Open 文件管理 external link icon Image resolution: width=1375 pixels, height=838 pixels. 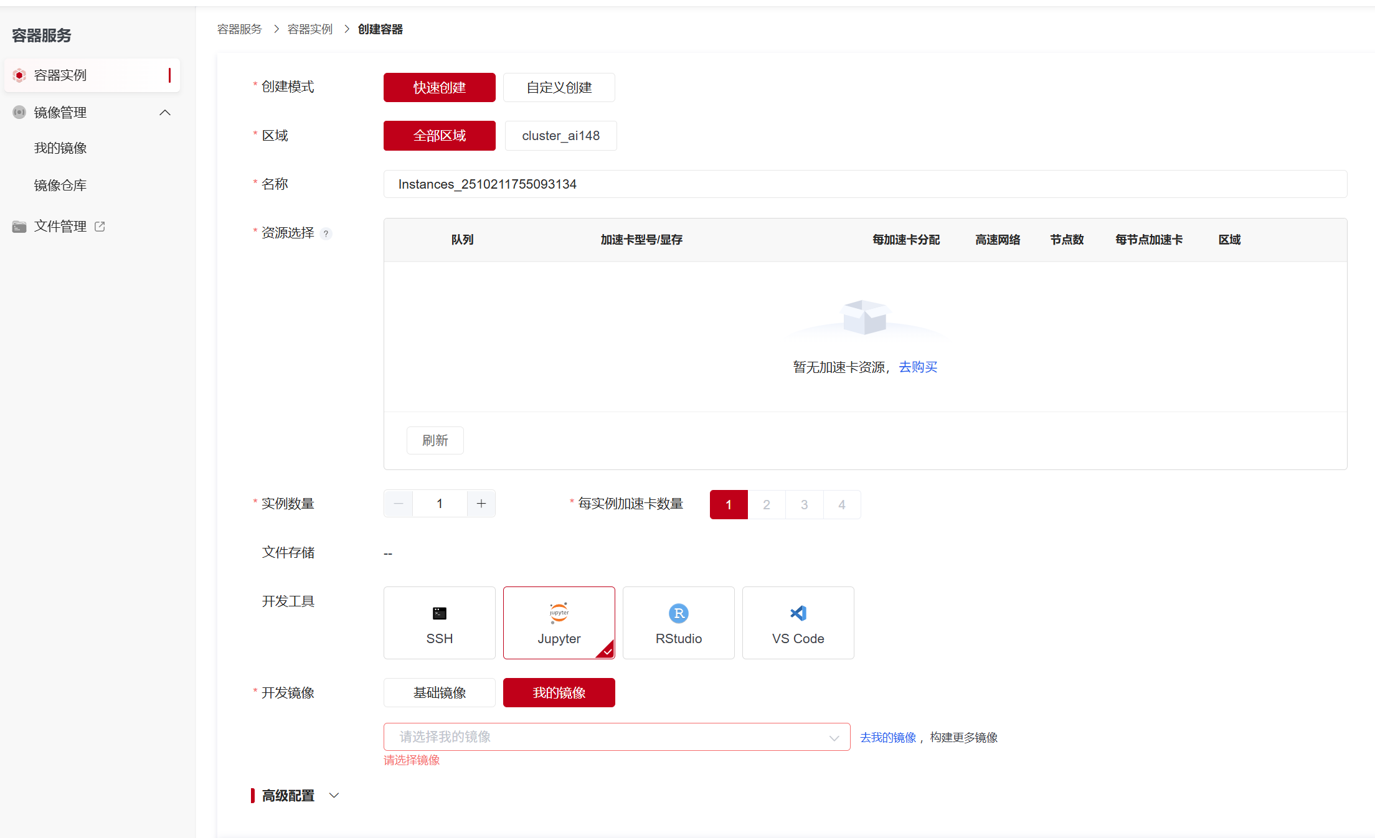[100, 227]
